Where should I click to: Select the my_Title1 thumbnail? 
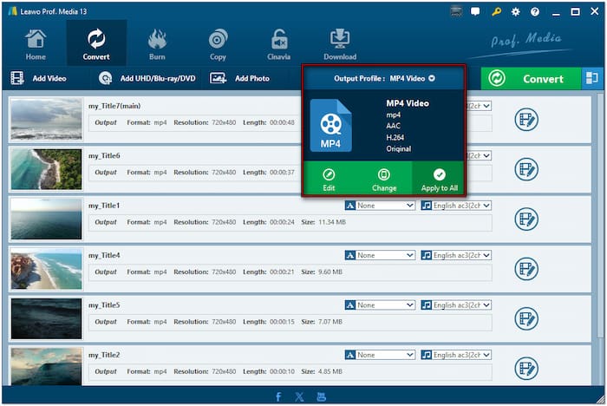pyautogui.click(x=47, y=219)
